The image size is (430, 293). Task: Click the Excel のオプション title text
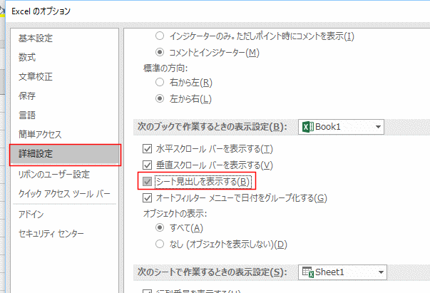pyautogui.click(x=41, y=11)
